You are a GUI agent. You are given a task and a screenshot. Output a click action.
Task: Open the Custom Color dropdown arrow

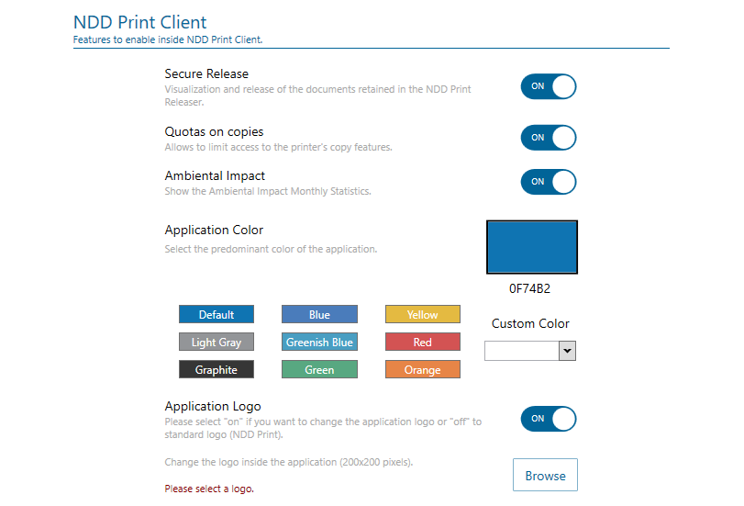567,351
